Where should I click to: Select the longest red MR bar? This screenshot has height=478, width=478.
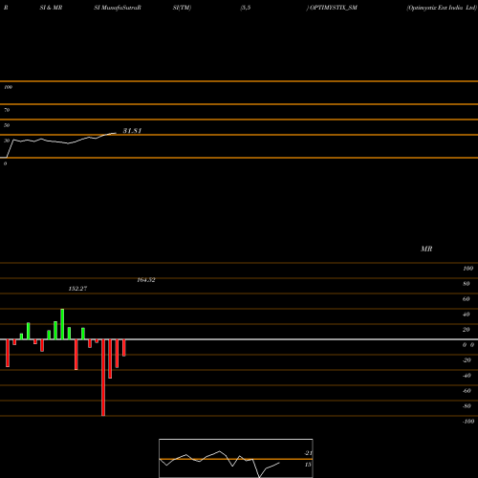pos(103,378)
